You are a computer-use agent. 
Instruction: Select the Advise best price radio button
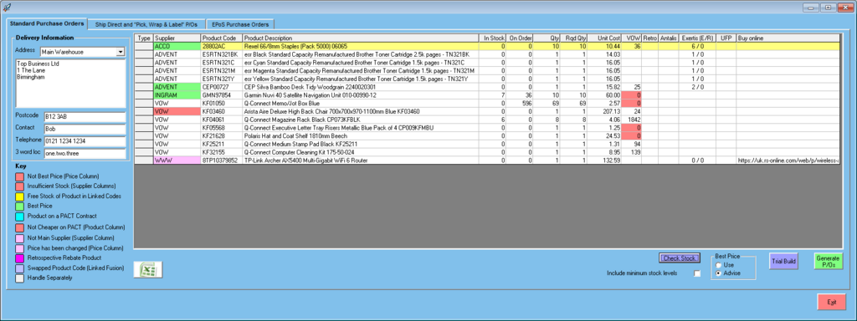(x=718, y=273)
